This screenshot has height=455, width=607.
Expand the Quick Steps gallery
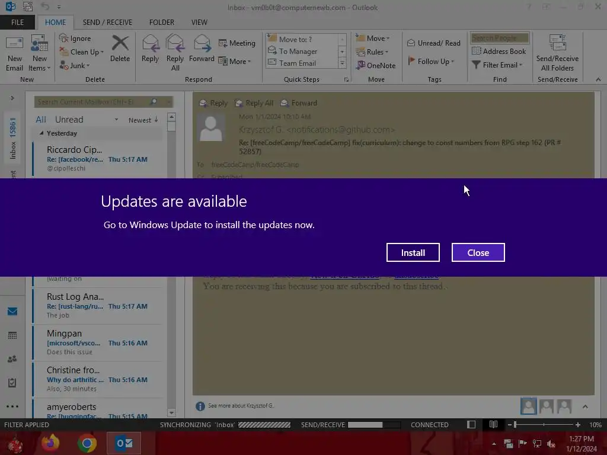[x=342, y=63]
